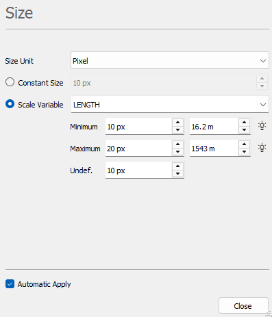Increase Maximum pixel size with up arrow
This screenshot has height=317, width=272.
[177, 144]
